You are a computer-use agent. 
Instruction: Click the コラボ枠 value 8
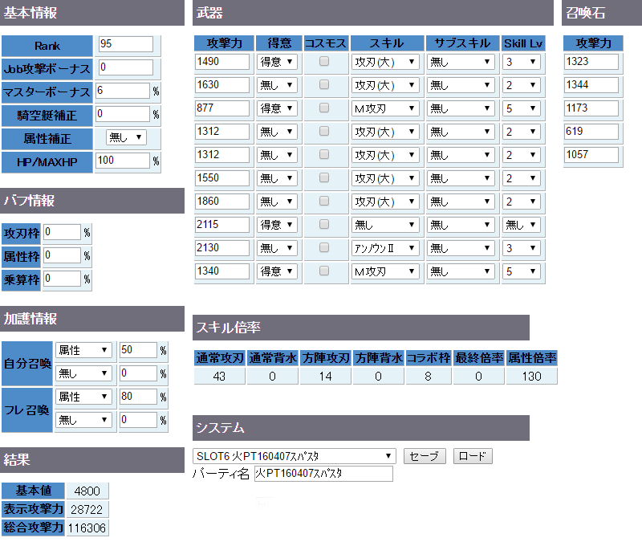click(x=429, y=376)
